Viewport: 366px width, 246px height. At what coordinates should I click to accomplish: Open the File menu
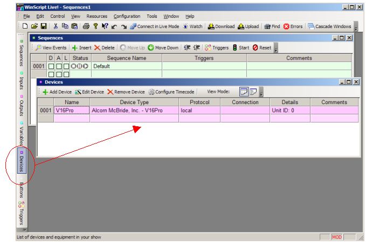tap(26, 16)
